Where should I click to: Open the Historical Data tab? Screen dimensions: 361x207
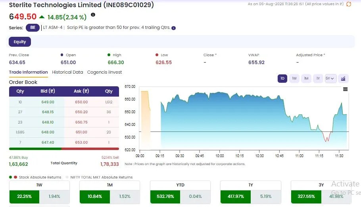pos(67,72)
